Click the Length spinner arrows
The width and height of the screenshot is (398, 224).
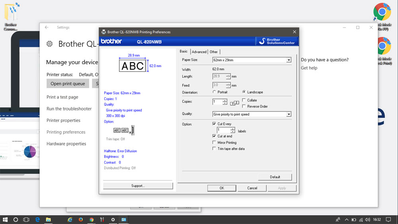coord(228,76)
